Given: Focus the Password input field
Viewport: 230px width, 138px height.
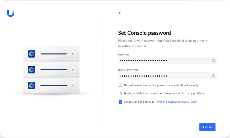Looking at the screenshot, I should pyautogui.click(x=168, y=61).
